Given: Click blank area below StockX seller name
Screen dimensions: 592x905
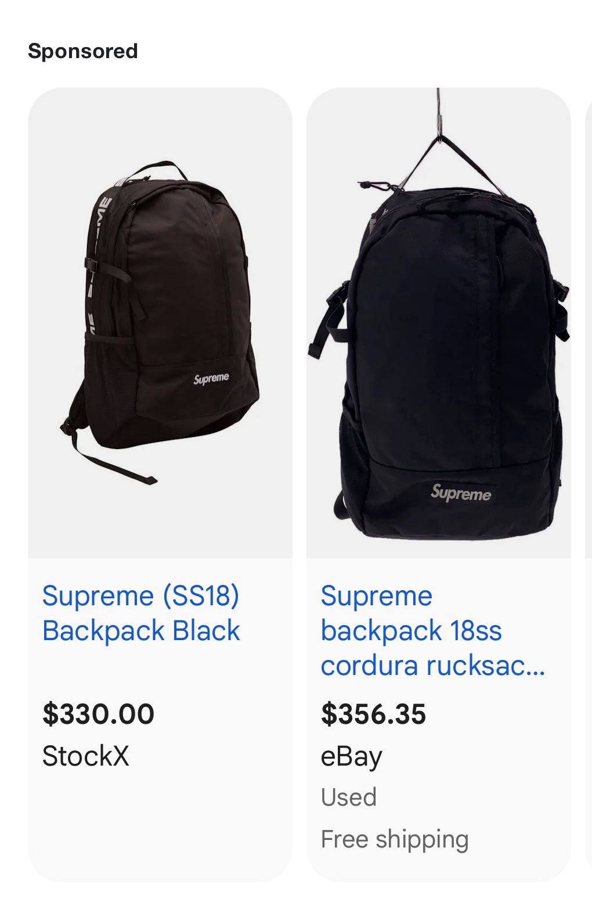Looking at the screenshot, I should pos(160,825).
